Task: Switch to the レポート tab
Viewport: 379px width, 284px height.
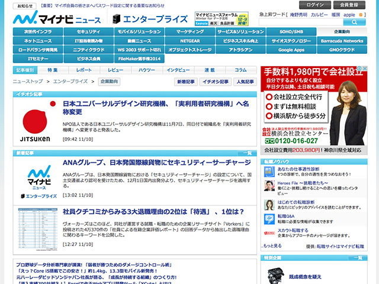Action: (x=84, y=70)
